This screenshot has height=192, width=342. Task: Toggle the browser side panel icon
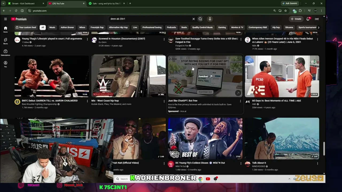coord(22,11)
